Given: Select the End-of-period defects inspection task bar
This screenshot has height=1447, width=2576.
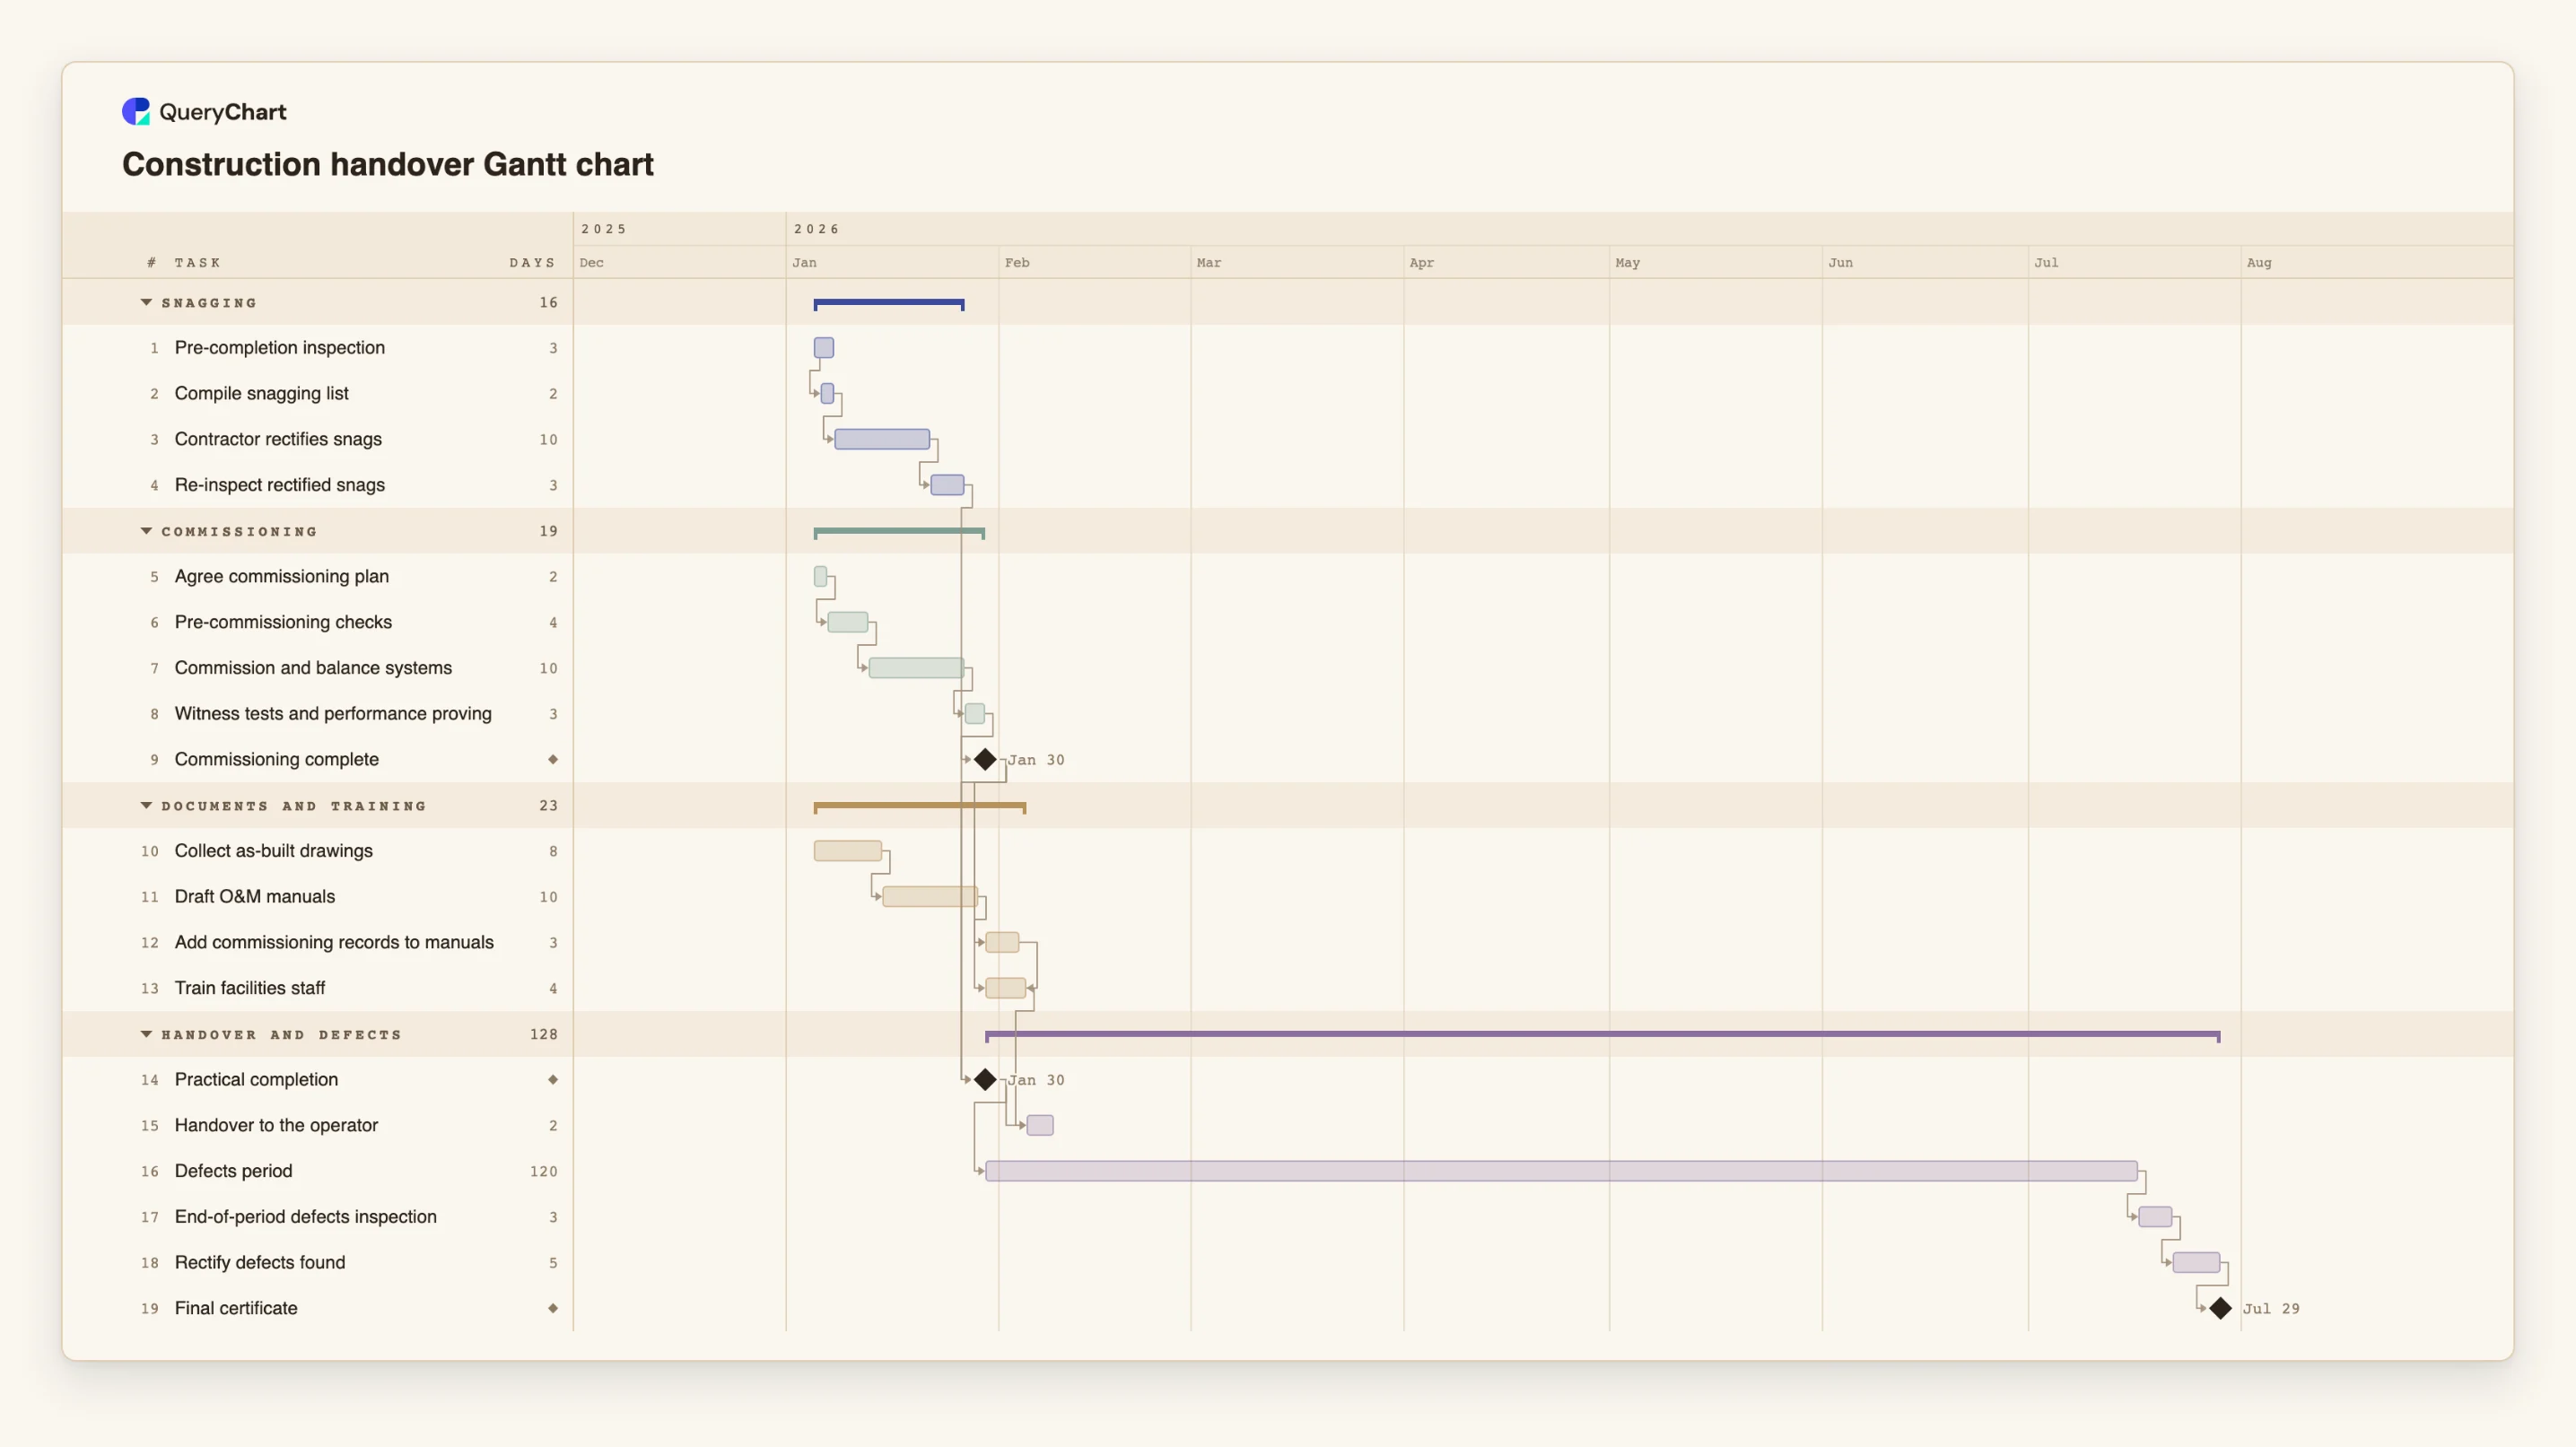Looking at the screenshot, I should point(2155,1217).
